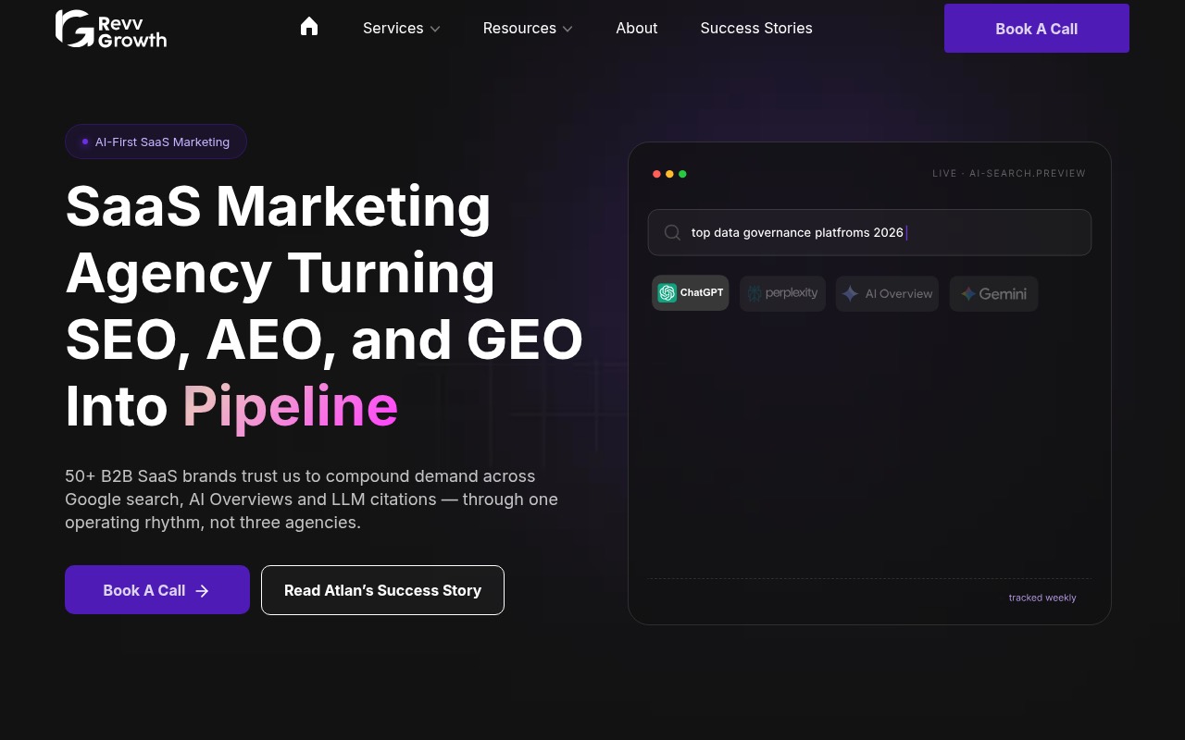Click the Revv Growth logo
Image resolution: width=1185 pixels, height=740 pixels.
(x=111, y=29)
